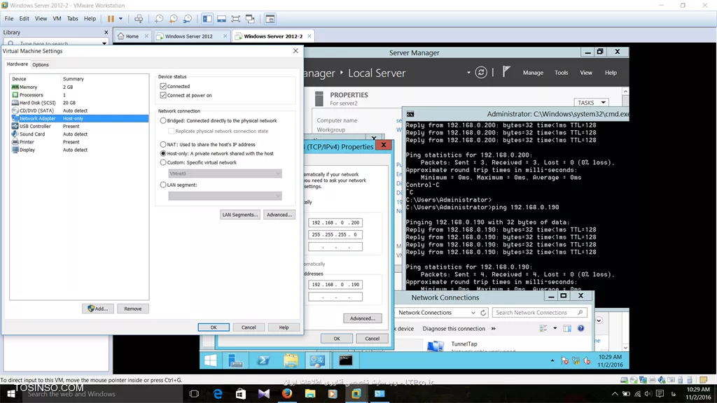The image size is (717, 403).
Task: Open the Server Manager Manage menu
Action: tap(533, 73)
